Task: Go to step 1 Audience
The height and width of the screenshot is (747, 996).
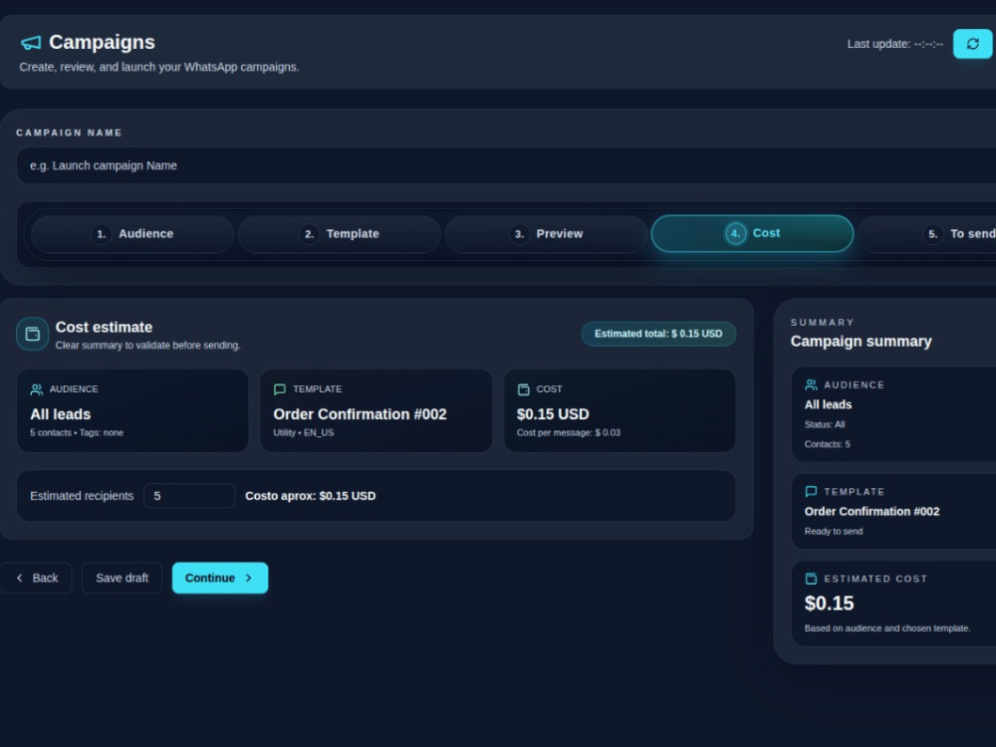Action: 132,234
